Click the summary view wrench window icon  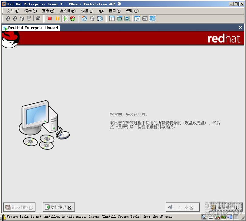pyautogui.click(x=137, y=18)
